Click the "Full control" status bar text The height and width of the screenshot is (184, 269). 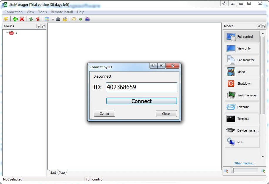[95, 179]
